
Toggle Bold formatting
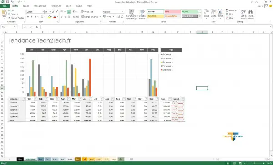tap(28, 17)
